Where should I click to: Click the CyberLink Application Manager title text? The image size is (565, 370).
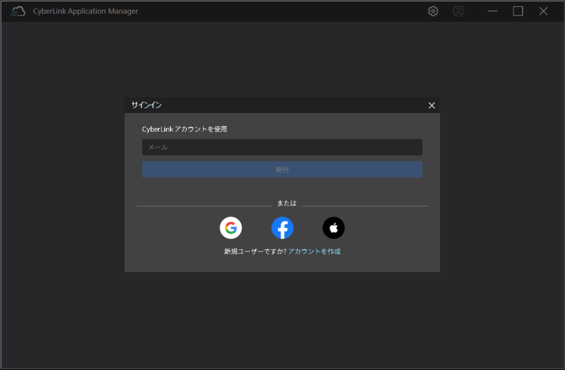coord(86,11)
